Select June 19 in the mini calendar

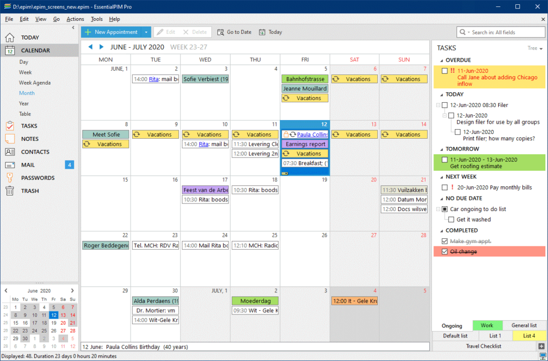tap(52, 323)
